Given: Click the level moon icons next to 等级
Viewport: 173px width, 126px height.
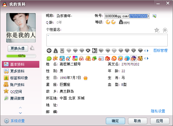Looking at the screenshot, I should coord(111,22).
